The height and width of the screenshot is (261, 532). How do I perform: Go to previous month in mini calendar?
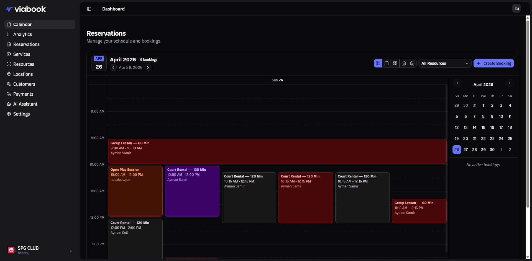pyautogui.click(x=457, y=83)
